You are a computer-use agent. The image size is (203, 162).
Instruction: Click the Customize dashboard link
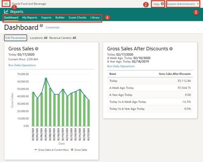click(x=53, y=28)
